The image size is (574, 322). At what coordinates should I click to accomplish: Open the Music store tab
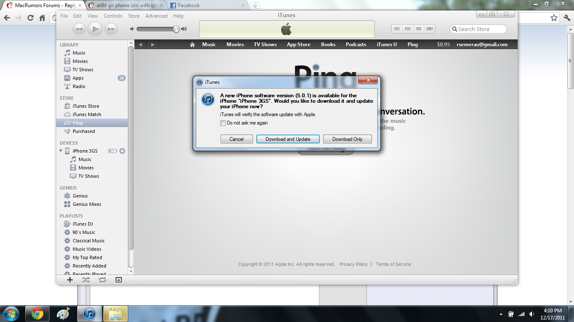tap(209, 44)
